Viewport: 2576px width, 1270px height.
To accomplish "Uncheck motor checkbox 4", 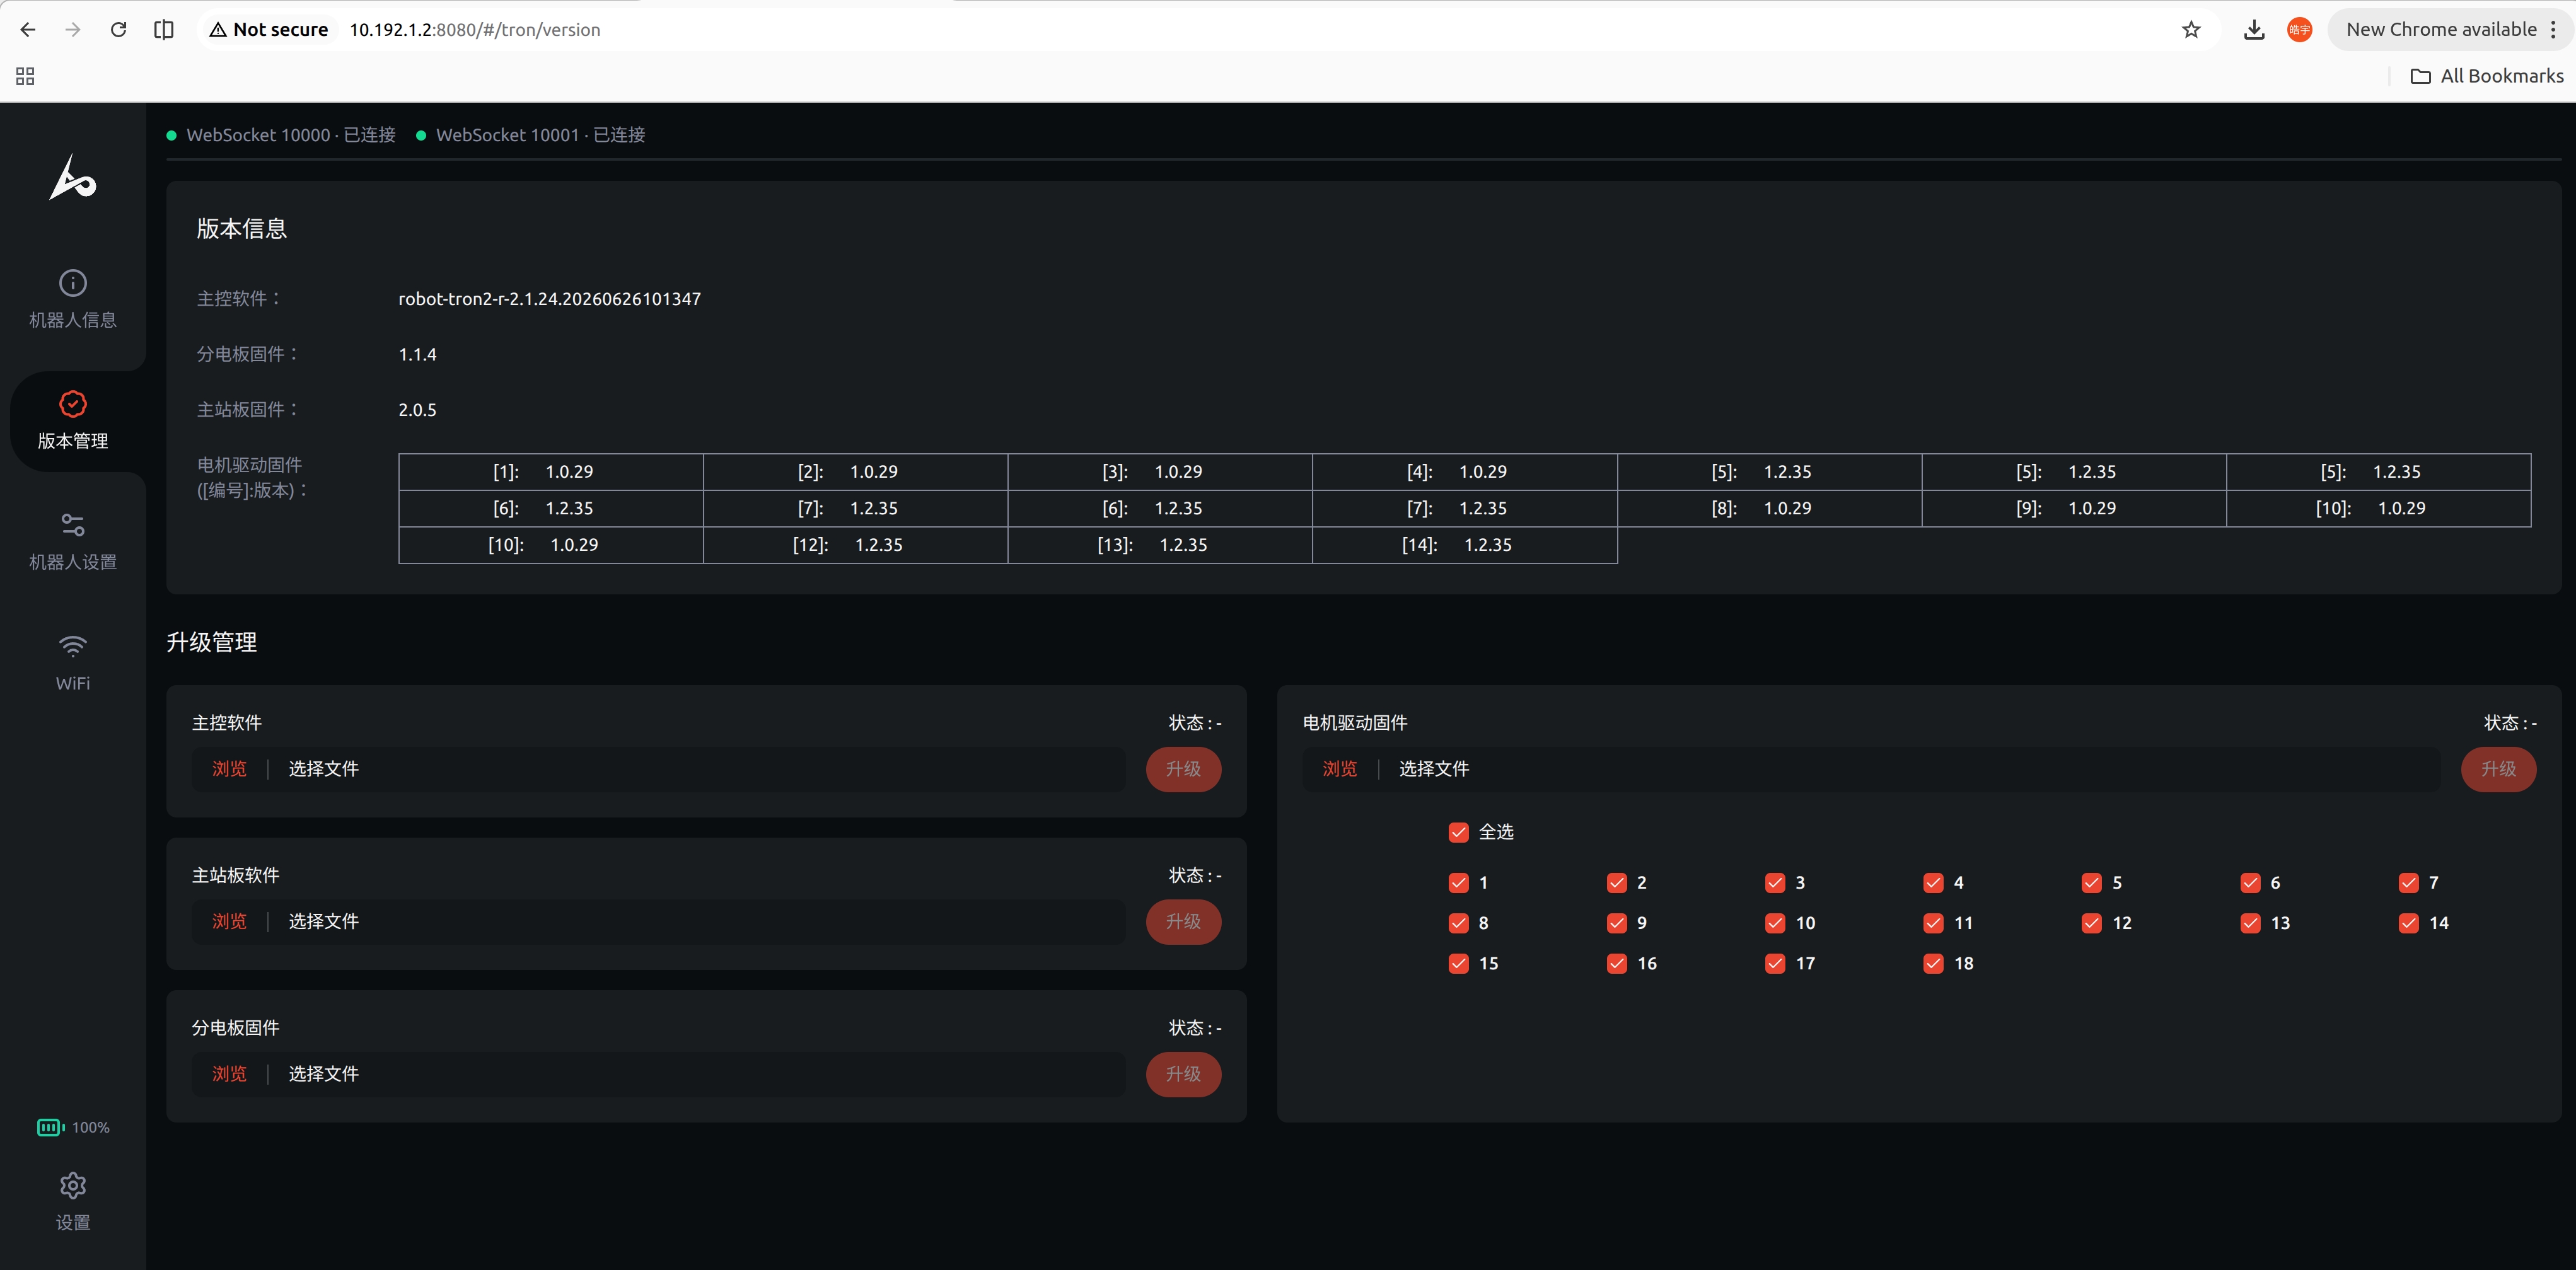I will (x=1933, y=883).
